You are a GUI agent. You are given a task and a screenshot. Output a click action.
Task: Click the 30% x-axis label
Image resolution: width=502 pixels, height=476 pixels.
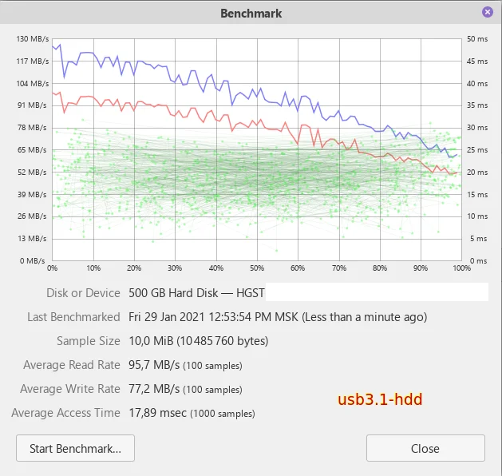pos(175,268)
